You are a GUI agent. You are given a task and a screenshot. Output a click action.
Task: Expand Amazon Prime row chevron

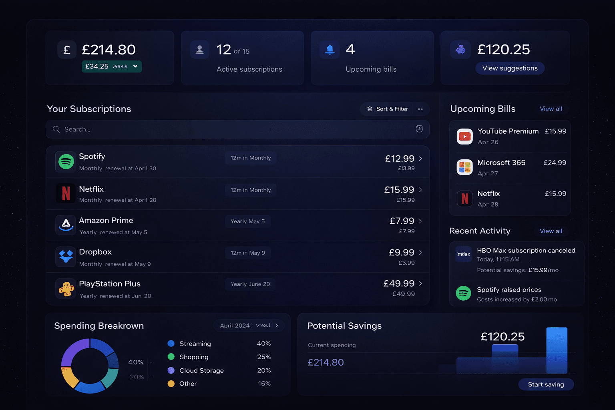coord(420,221)
